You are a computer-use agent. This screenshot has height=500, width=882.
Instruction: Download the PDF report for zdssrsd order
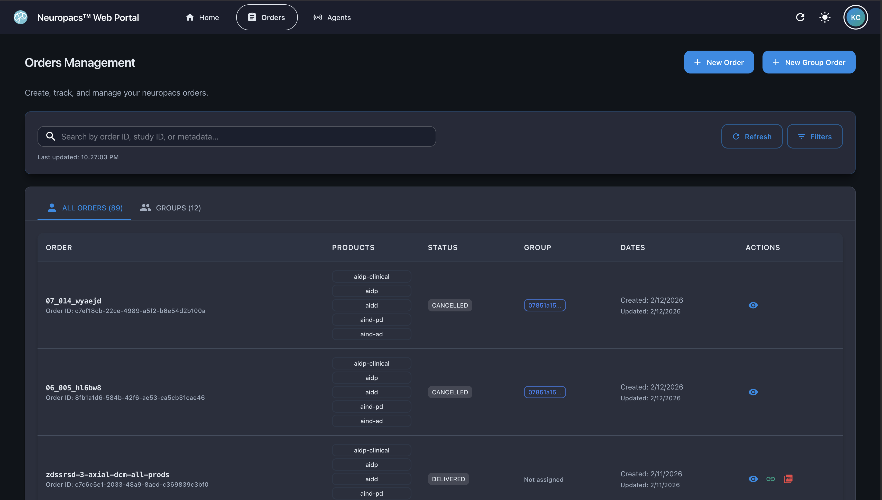[788, 479]
